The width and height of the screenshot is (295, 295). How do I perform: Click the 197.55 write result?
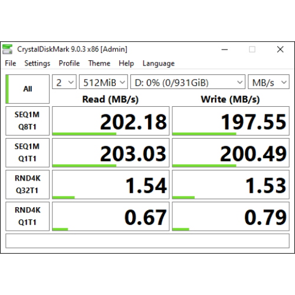[231, 121]
